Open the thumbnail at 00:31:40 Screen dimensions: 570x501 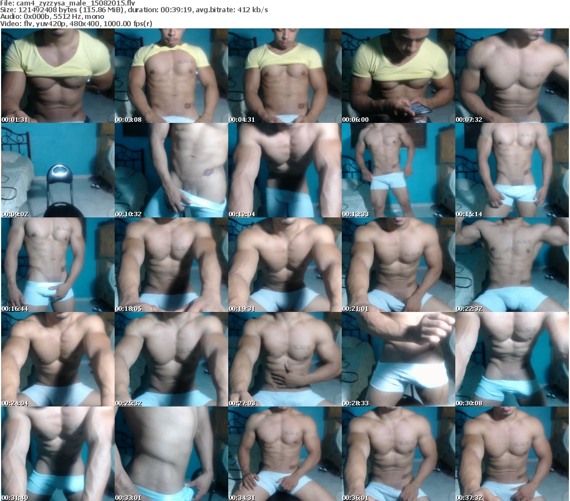58,454
